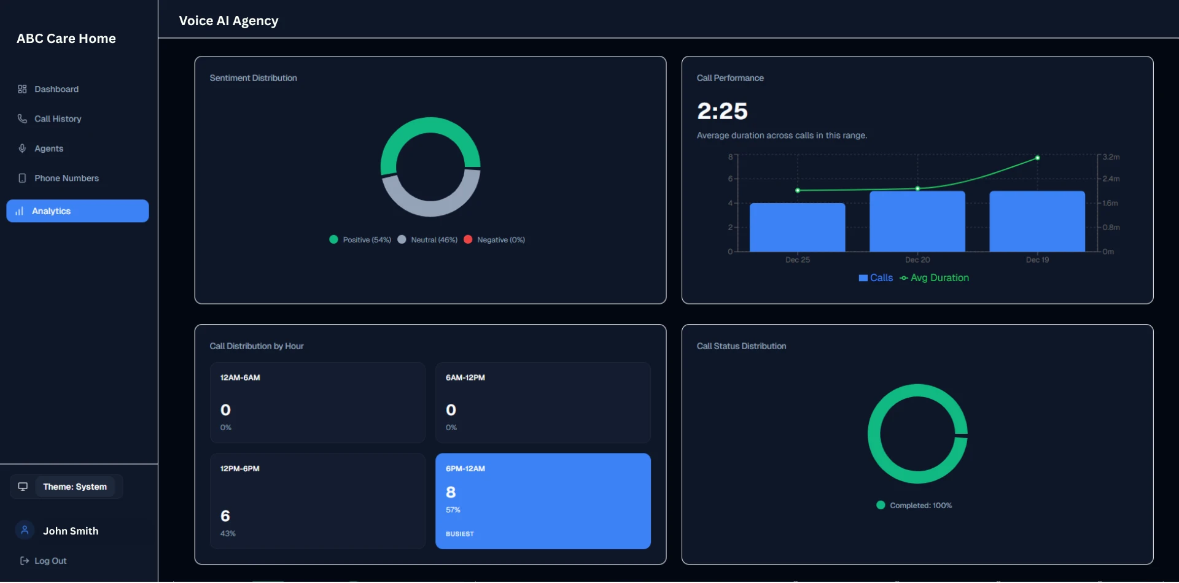Viewport: 1179px width, 583px height.
Task: Click the Completed: 100% legend label
Action: (x=920, y=506)
